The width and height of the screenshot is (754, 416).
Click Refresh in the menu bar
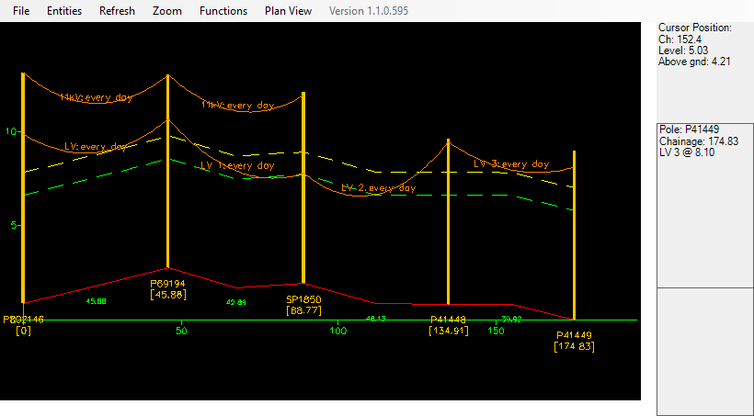[117, 11]
